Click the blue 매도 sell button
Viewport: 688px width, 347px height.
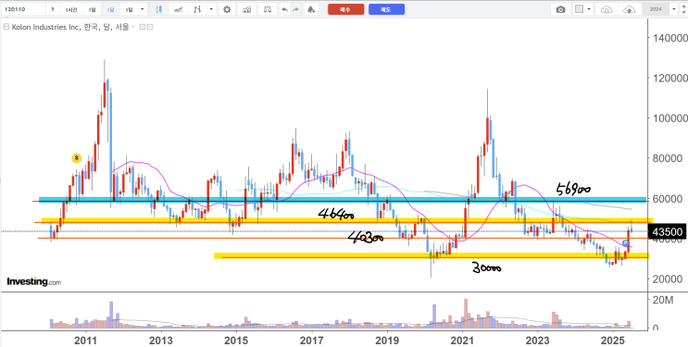(x=386, y=9)
